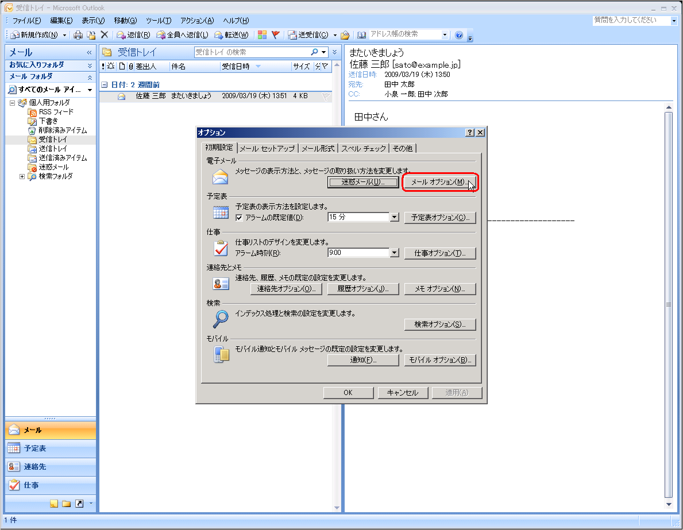Click 連絡先 navigation pane button
The width and height of the screenshot is (683, 530).
[x=51, y=466]
